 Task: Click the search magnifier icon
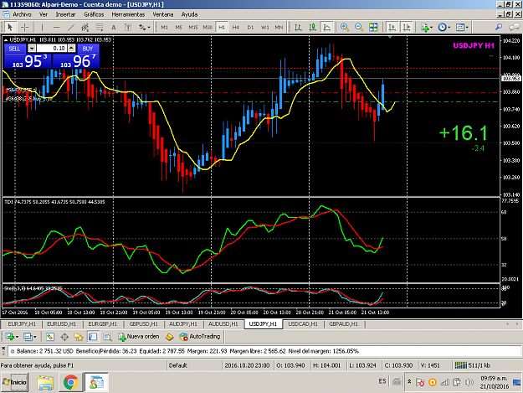tap(499, 27)
